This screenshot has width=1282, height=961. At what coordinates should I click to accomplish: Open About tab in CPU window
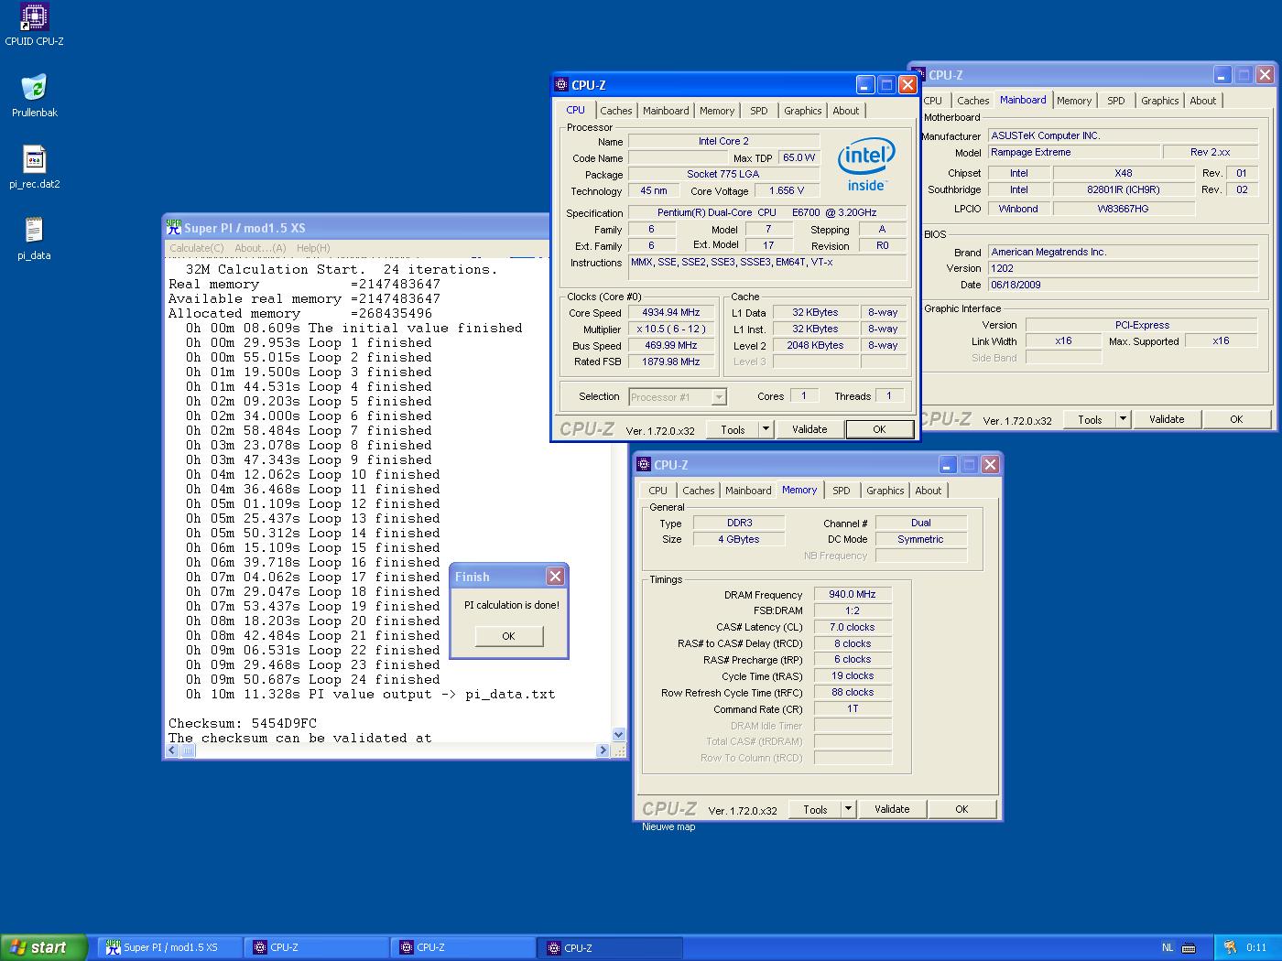coord(846,111)
